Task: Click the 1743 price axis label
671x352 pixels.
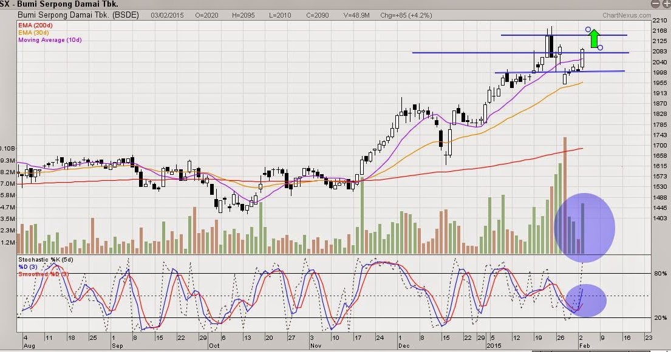Action: pos(660,135)
